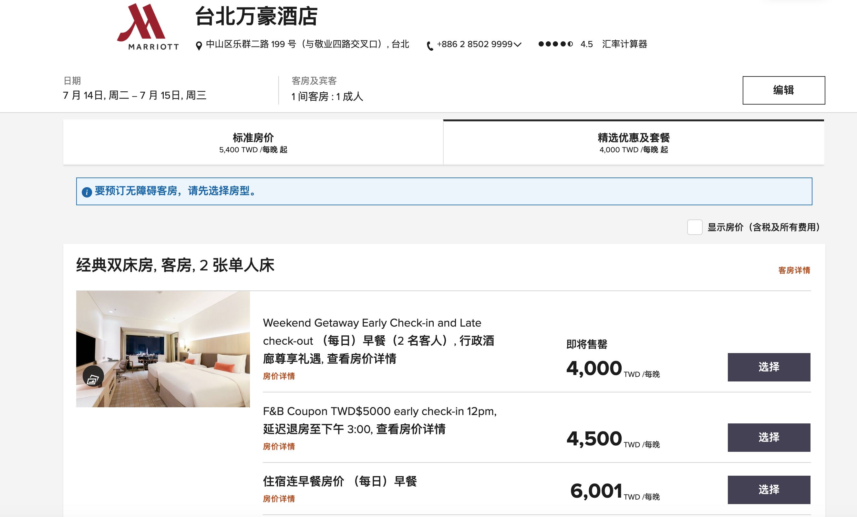Switch to the 精选优惠及套餐 tab
857x517 pixels.
(x=634, y=142)
